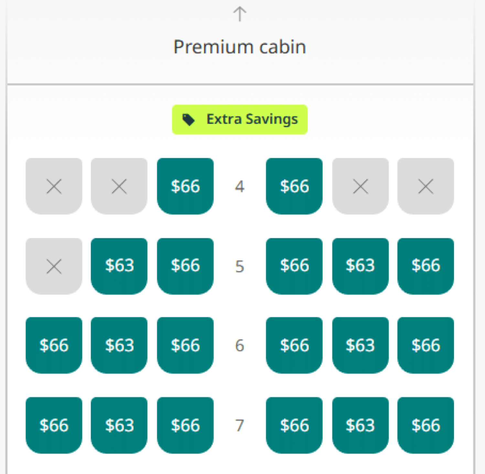Select far-left $66 seat in row 6
Image resolution: width=485 pixels, height=474 pixels.
click(54, 345)
